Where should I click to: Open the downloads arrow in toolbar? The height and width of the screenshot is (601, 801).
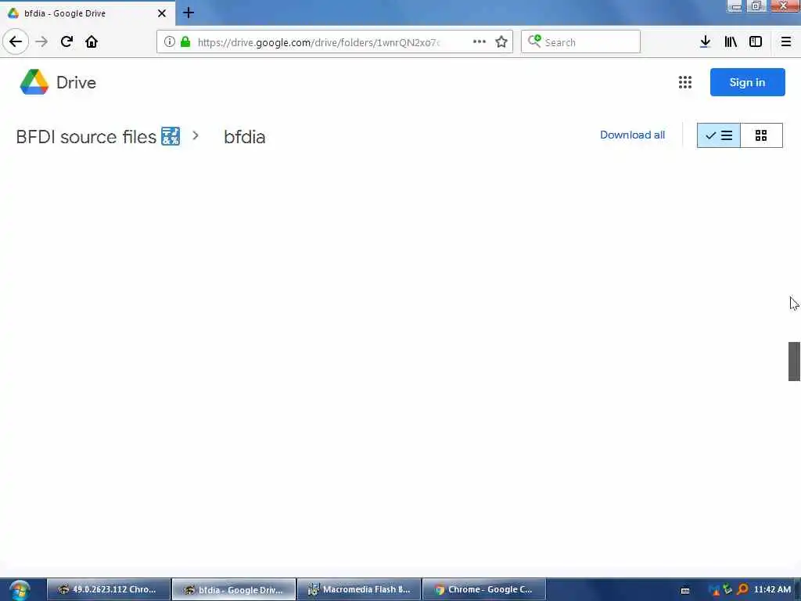point(705,42)
